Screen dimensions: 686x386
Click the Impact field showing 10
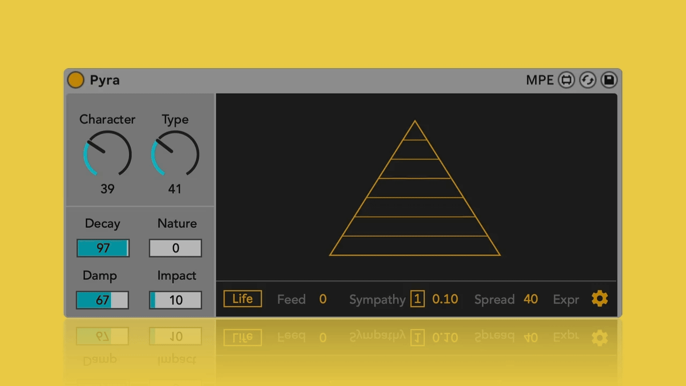point(175,300)
